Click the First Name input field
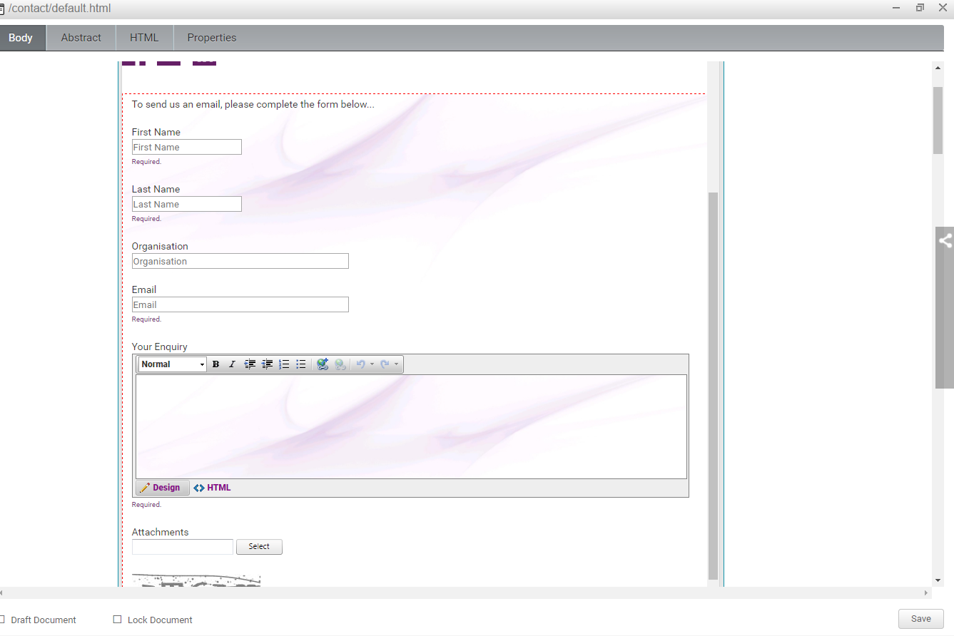 click(186, 146)
